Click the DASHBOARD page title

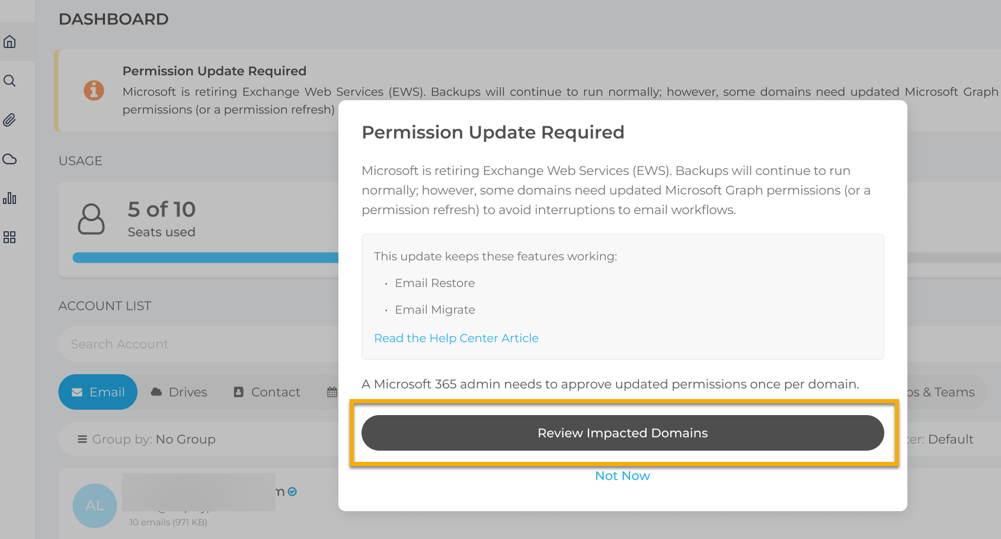tap(114, 19)
